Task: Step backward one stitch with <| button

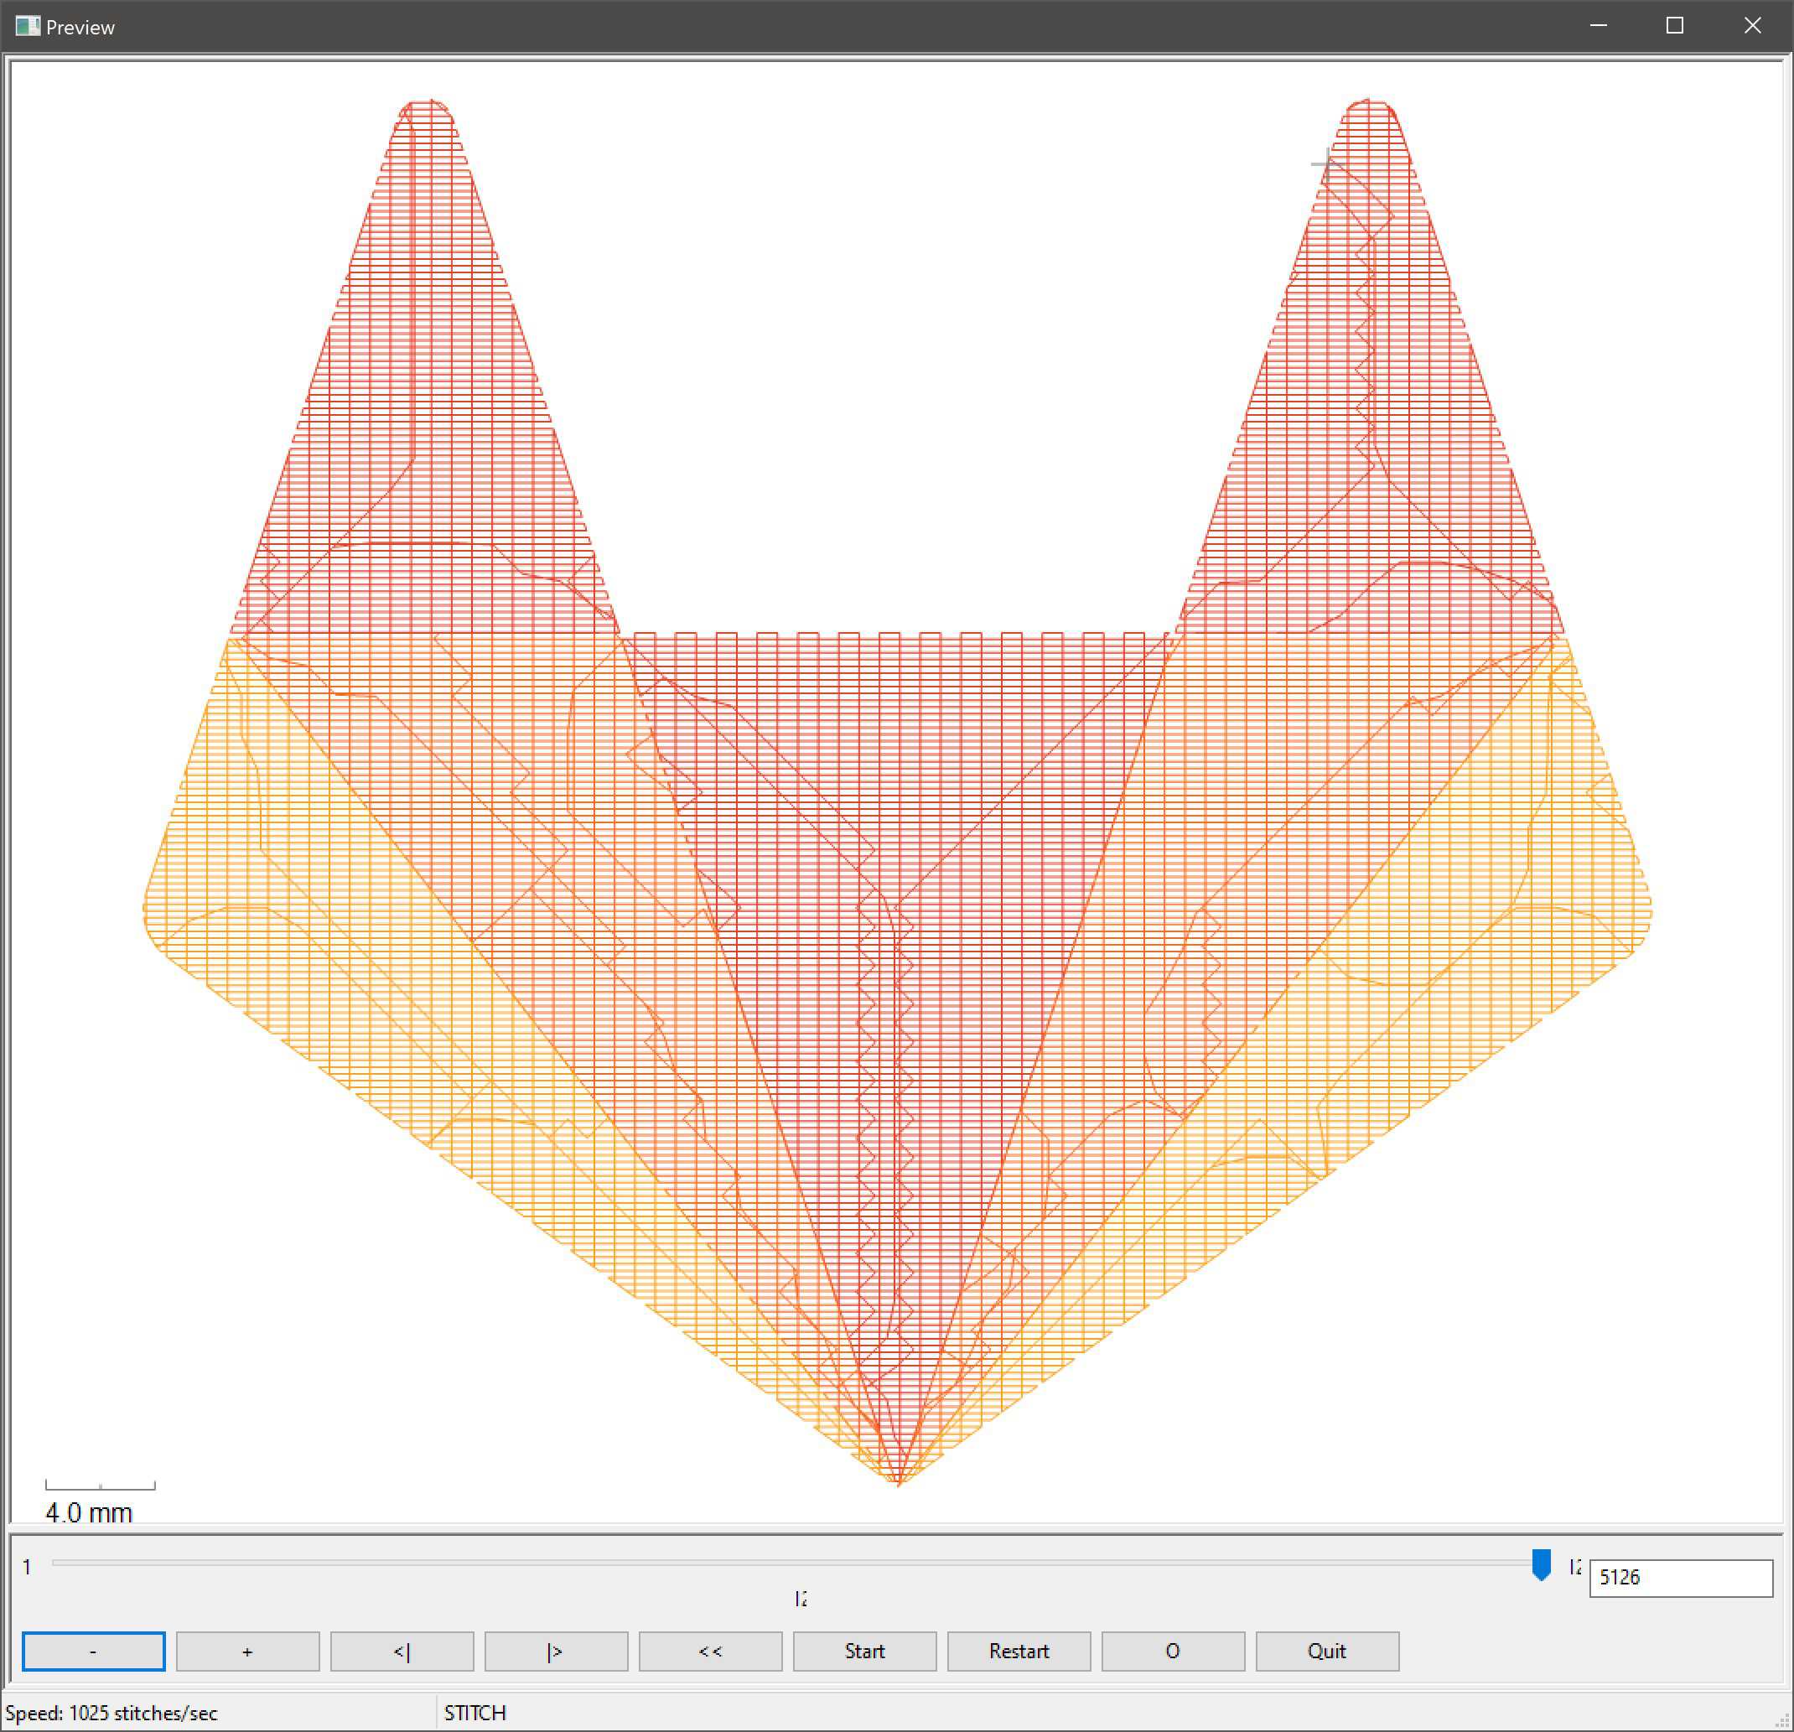Action: tap(402, 1651)
